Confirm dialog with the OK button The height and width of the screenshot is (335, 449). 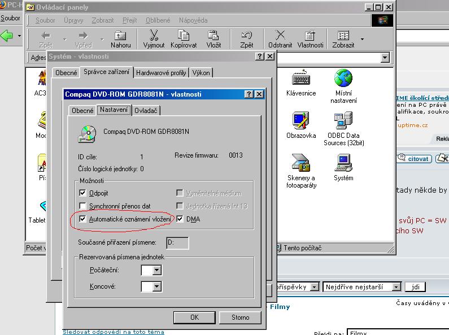194,317
